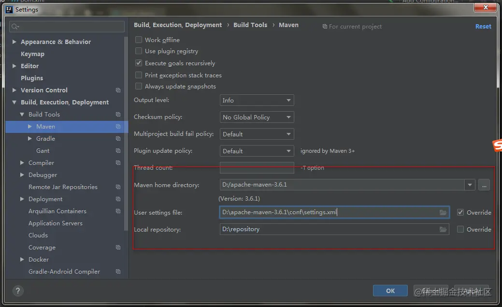Click the Thread count input field
Screen dimensions: 502x307
click(x=257, y=168)
